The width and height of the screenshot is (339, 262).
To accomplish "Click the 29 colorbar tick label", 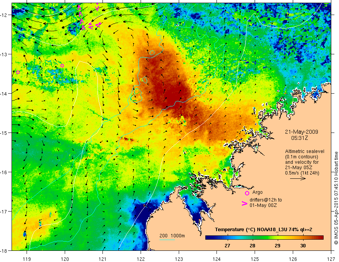I will (x=277, y=245).
